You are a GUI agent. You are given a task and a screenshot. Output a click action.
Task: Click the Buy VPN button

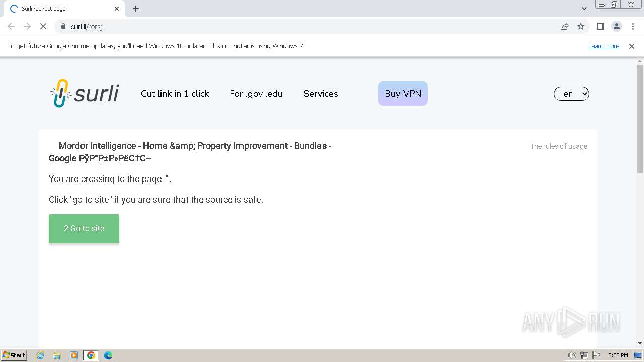click(403, 94)
